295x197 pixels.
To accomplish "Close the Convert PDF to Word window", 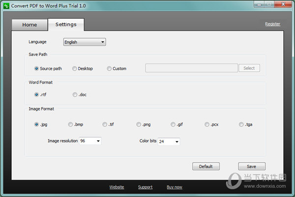I will (283, 4).
